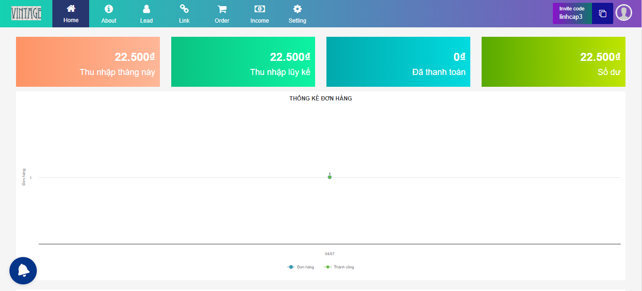Viewport: 642px width, 291px height.
Task: Click the Vintage logo
Action: tap(26, 13)
